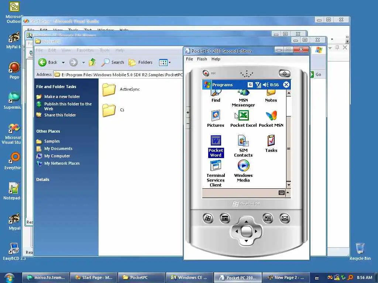Click Share this folder
Screen dimensions: 378x283
click(56, 115)
